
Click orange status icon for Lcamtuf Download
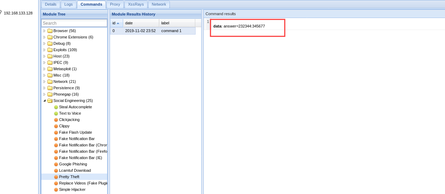point(56,170)
